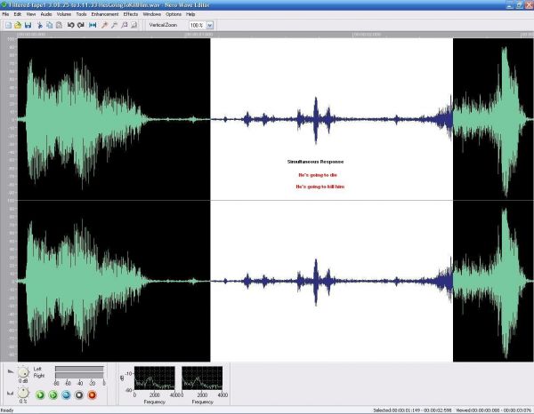Click the Redo arrow icon
534x414 pixels.
click(81, 25)
